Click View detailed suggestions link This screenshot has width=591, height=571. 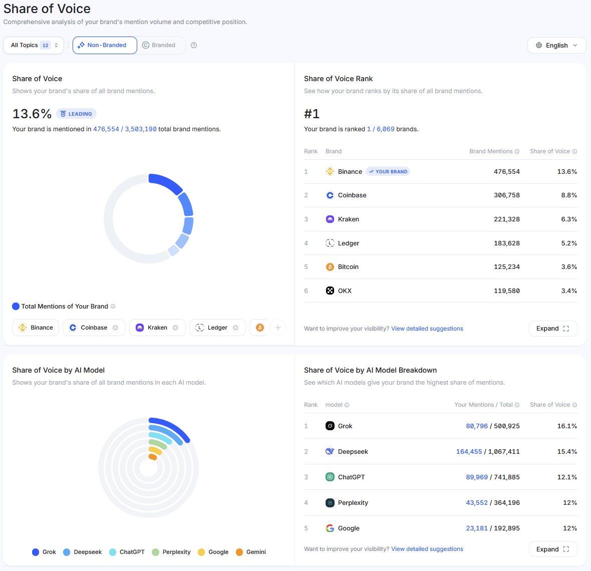(x=427, y=329)
